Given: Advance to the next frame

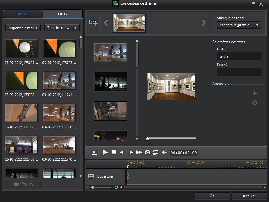Looking at the screenshot, I should [130, 153].
